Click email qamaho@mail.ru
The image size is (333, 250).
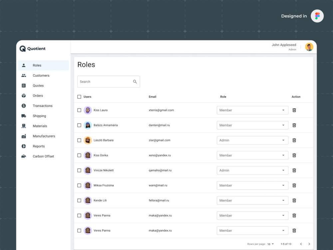click(x=160, y=170)
